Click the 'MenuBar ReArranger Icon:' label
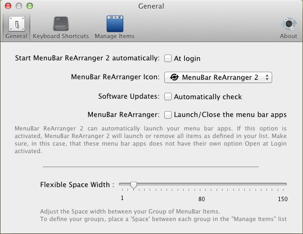 115,77
